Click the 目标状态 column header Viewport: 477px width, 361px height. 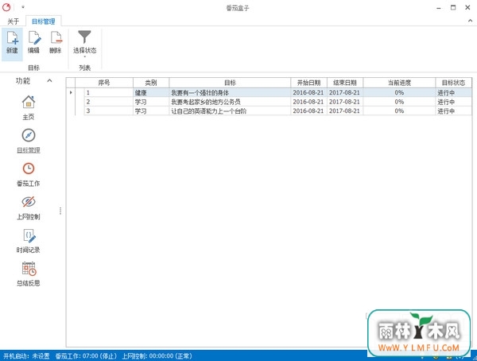point(453,83)
